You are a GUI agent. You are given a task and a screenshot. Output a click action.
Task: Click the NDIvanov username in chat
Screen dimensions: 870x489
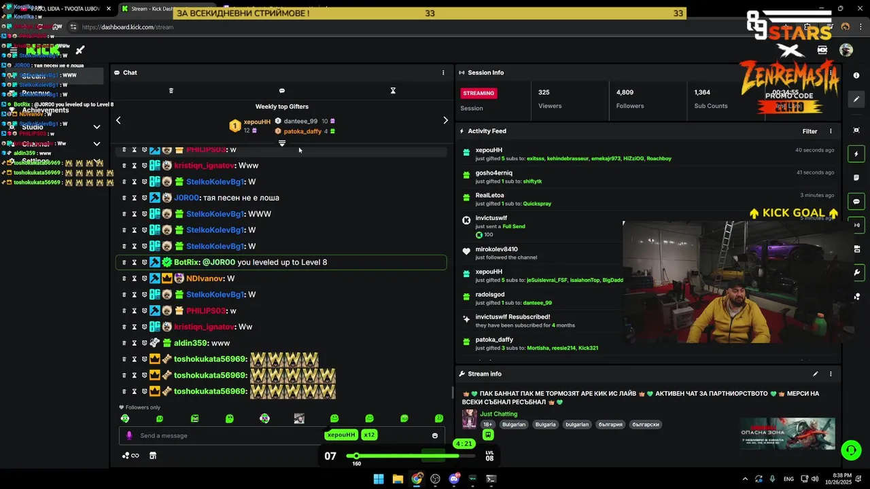[205, 278]
